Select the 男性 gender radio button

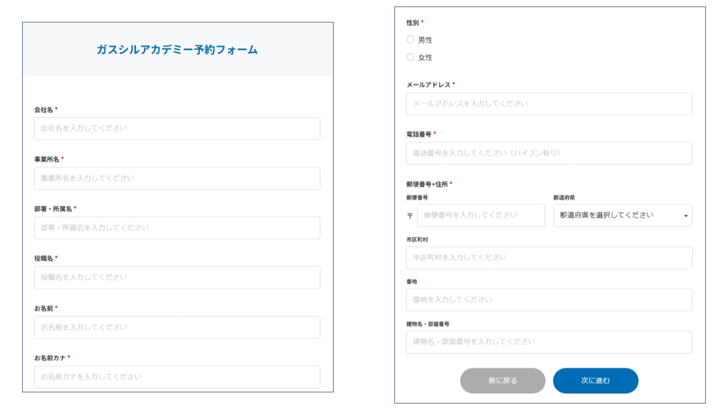coord(410,39)
